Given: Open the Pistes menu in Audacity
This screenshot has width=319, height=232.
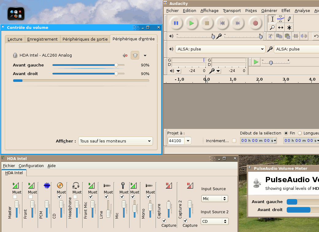Looking at the screenshot, I should tap(251, 10).
